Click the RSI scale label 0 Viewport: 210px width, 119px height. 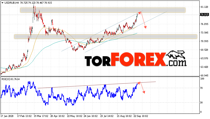tap(201, 112)
